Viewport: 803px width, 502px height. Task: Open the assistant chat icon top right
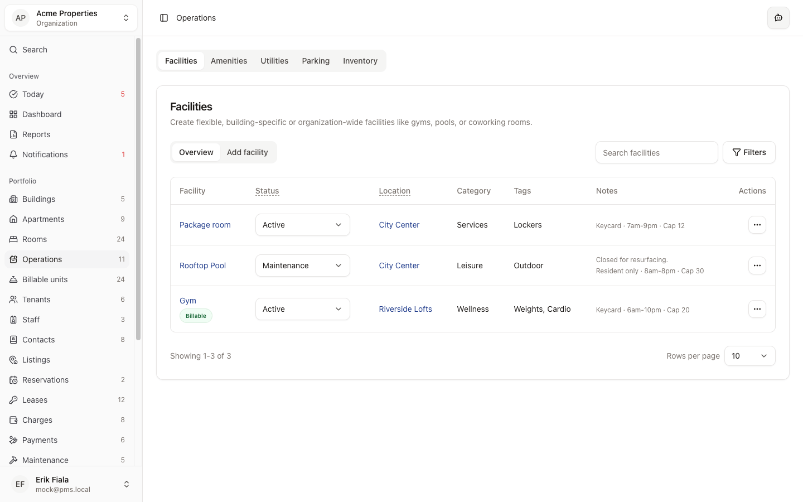click(x=778, y=18)
